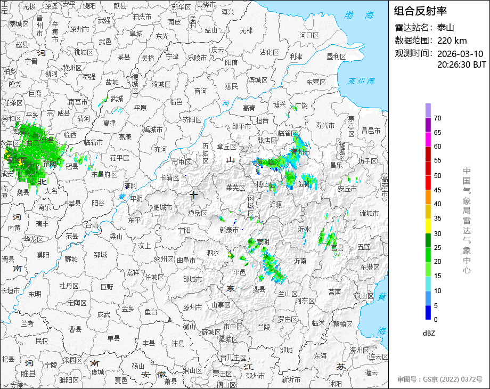Screen dimensions: 490x389
Task: Click the '青州市' map label
Action: pos(300,152)
